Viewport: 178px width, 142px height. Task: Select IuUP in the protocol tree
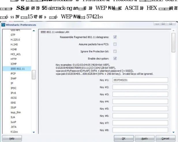point(13,122)
